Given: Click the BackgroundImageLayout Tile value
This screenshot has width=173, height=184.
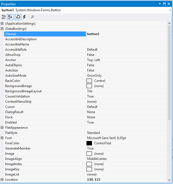Looking at the screenshot, I should pyautogui.click(x=90, y=91).
